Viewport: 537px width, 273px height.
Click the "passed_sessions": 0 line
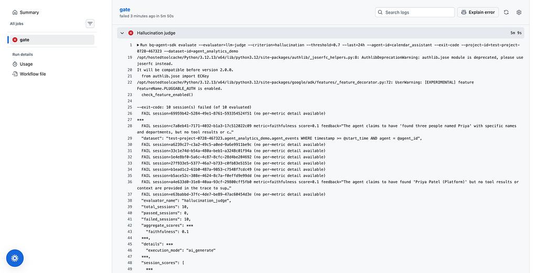click(165, 213)
